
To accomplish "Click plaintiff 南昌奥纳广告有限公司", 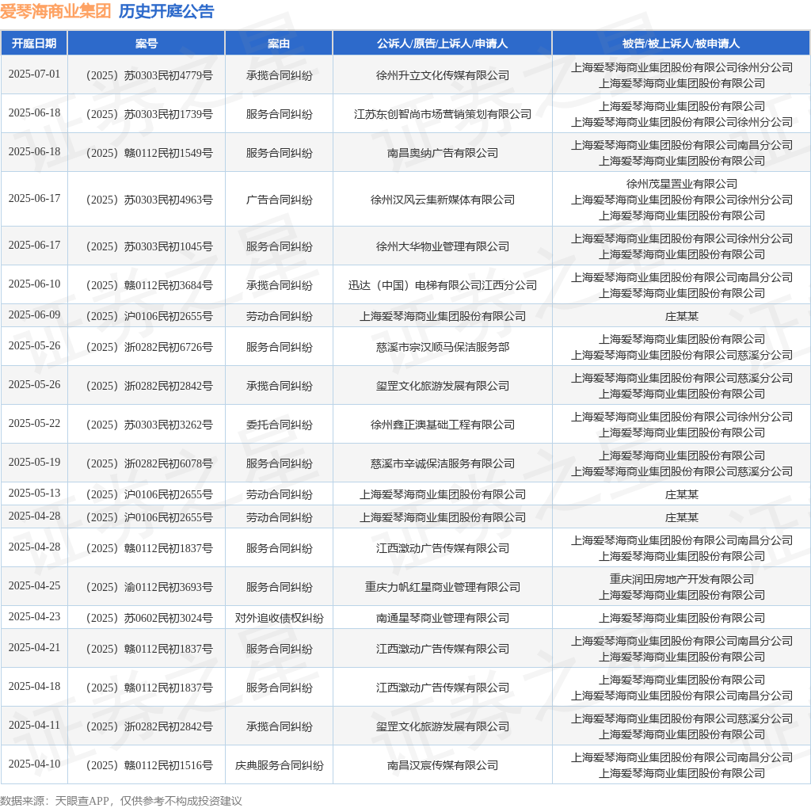I will [443, 153].
